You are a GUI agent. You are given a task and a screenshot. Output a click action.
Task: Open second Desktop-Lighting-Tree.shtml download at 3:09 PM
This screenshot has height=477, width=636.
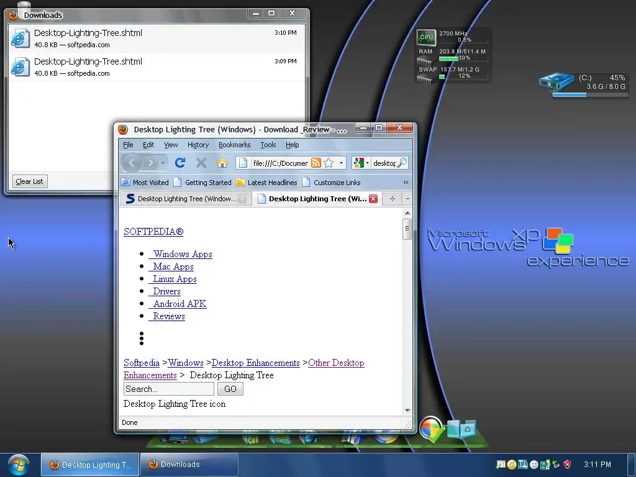coord(157,67)
